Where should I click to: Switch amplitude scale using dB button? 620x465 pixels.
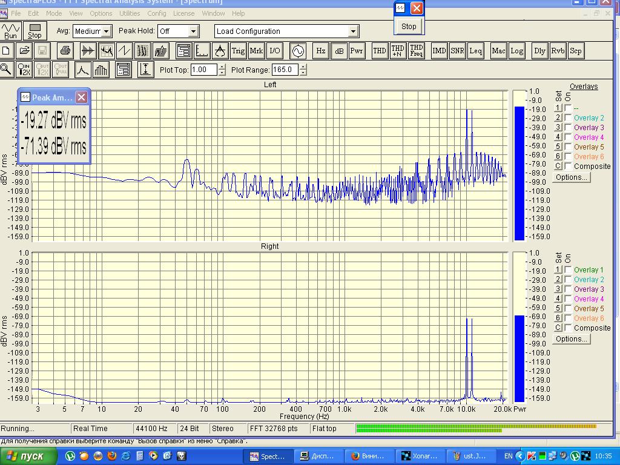(339, 51)
